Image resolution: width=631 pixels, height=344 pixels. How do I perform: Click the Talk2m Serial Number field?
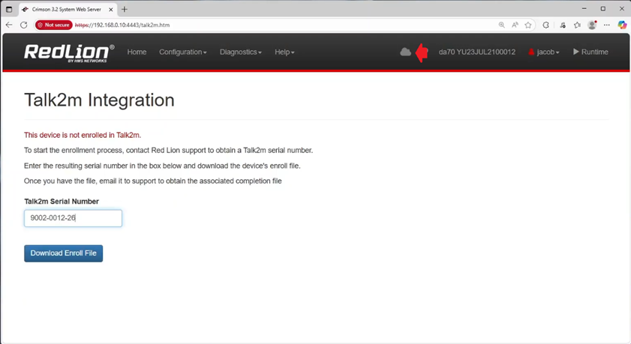point(73,218)
